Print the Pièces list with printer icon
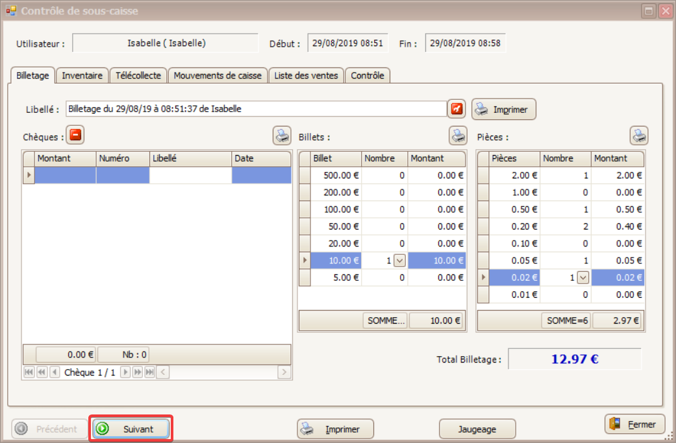Image resolution: width=676 pixels, height=443 pixels. click(x=639, y=136)
